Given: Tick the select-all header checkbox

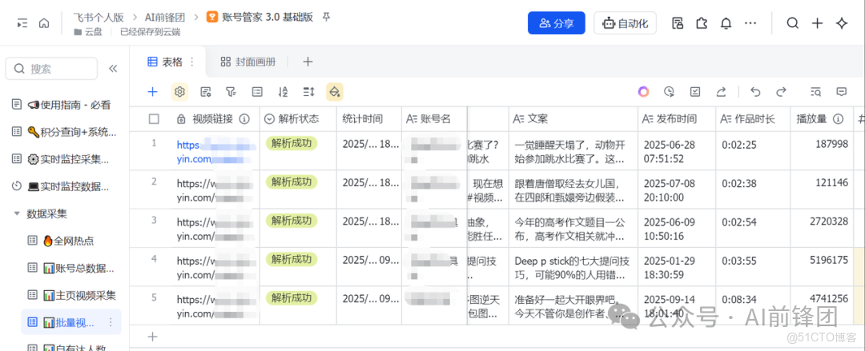Looking at the screenshot, I should point(154,119).
